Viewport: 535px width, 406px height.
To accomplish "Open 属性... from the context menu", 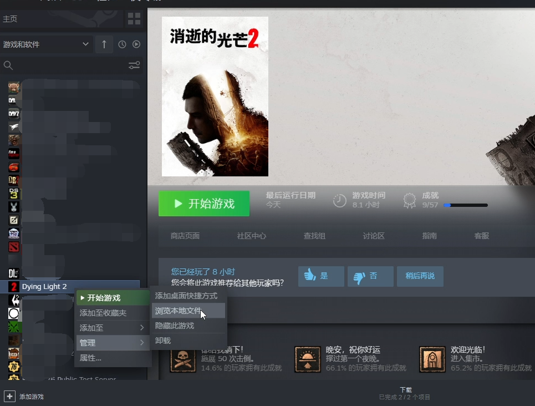I will 113,358.
